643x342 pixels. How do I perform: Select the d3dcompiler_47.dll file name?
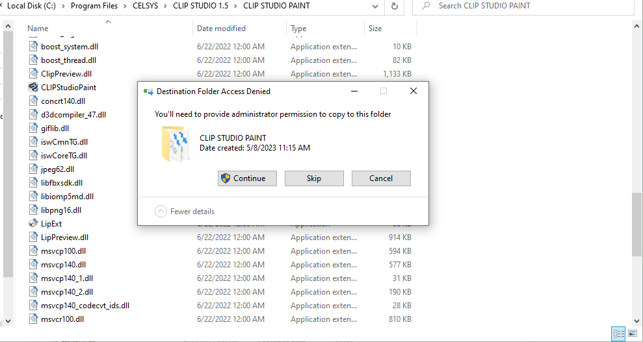click(73, 115)
